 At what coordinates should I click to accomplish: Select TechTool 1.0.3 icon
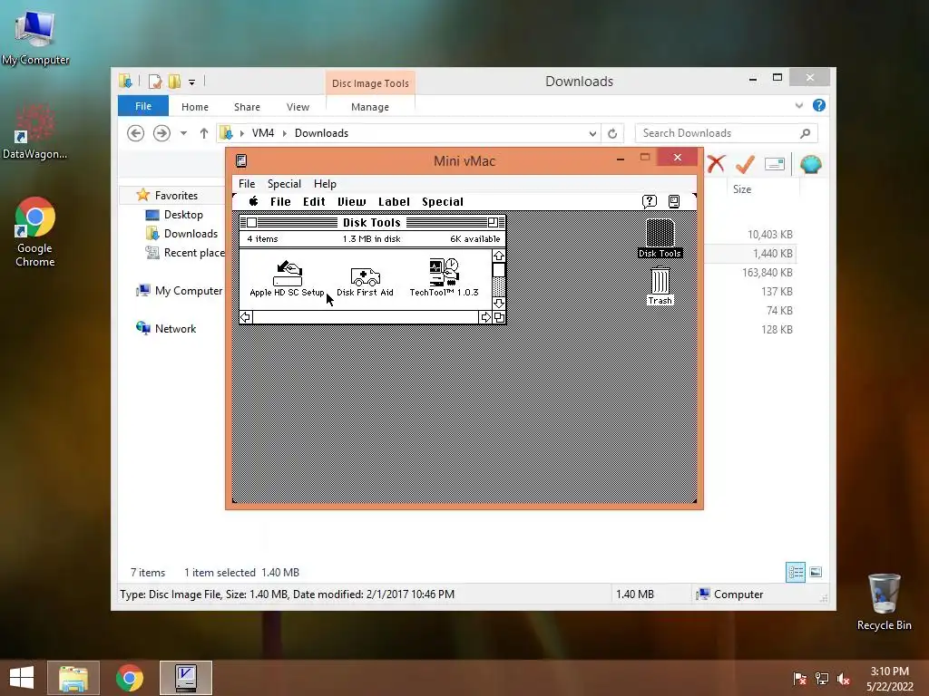click(x=444, y=272)
